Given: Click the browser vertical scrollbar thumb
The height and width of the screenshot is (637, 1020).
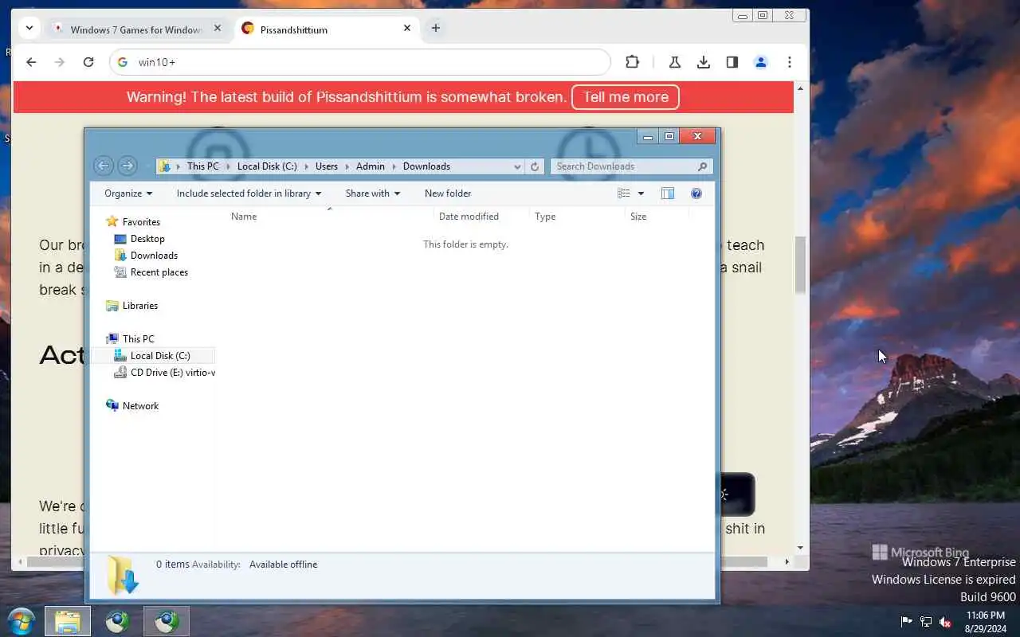Looking at the screenshot, I should pos(800,265).
